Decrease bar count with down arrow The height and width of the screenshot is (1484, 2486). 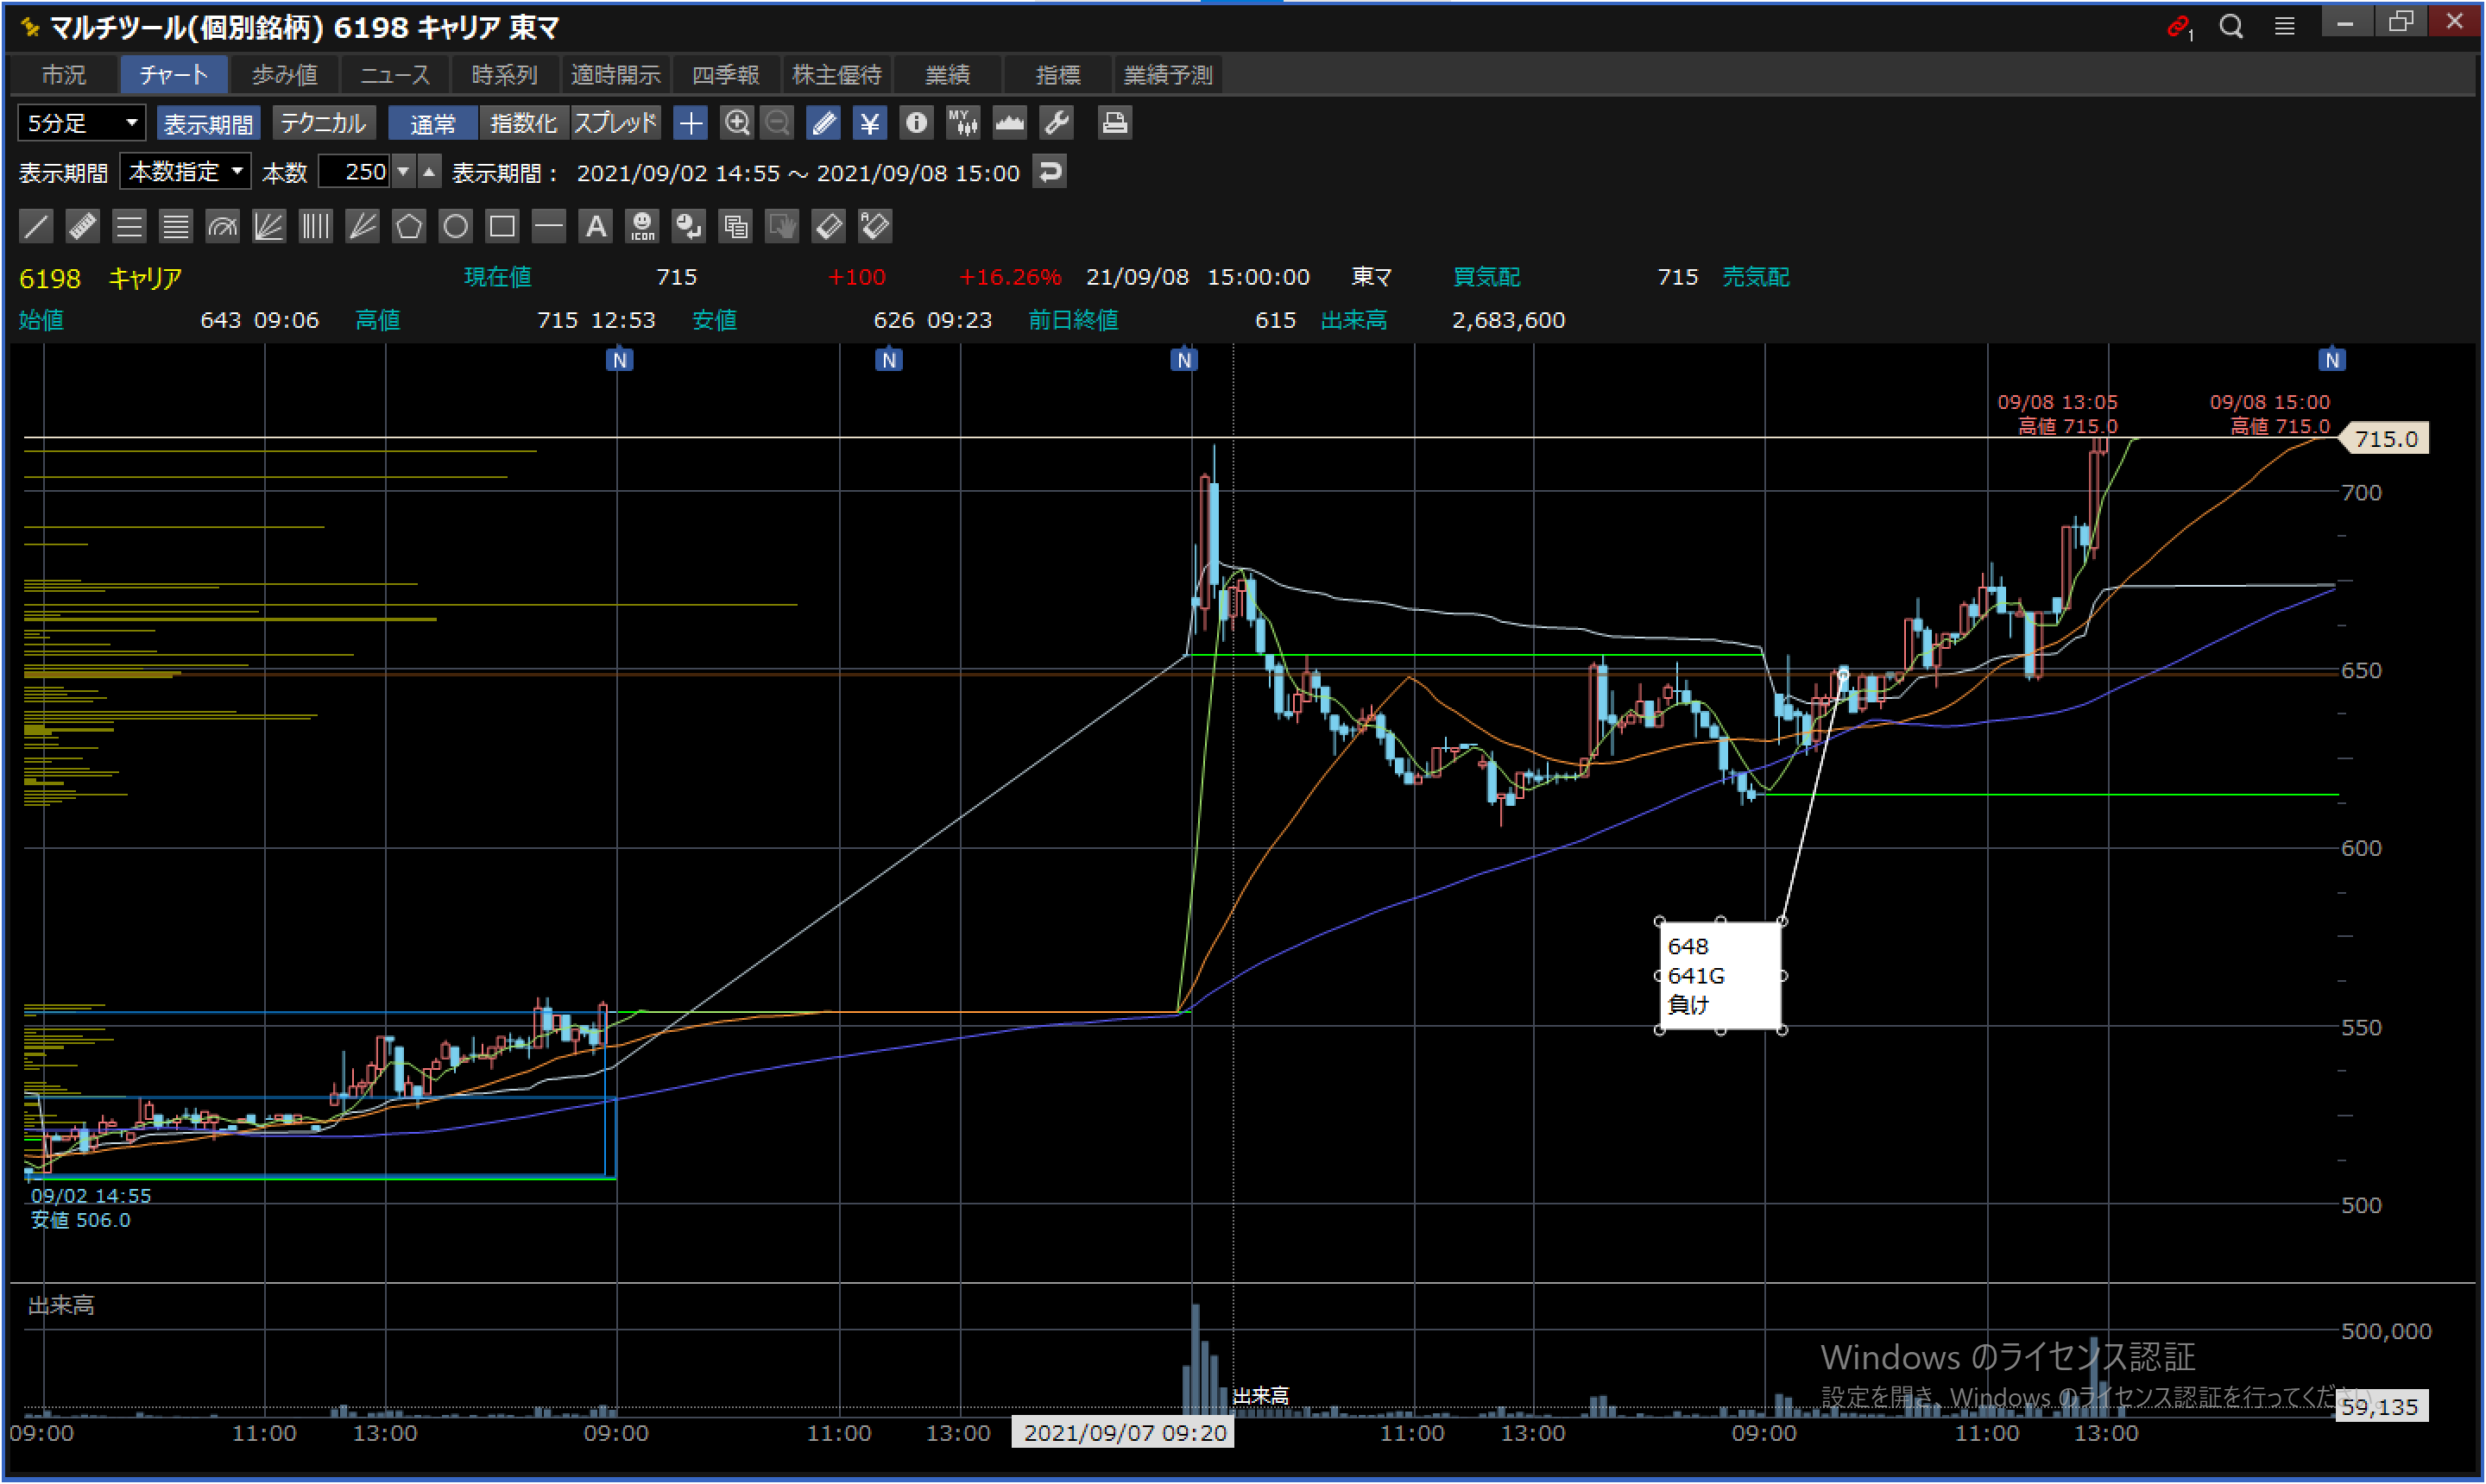[x=403, y=172]
